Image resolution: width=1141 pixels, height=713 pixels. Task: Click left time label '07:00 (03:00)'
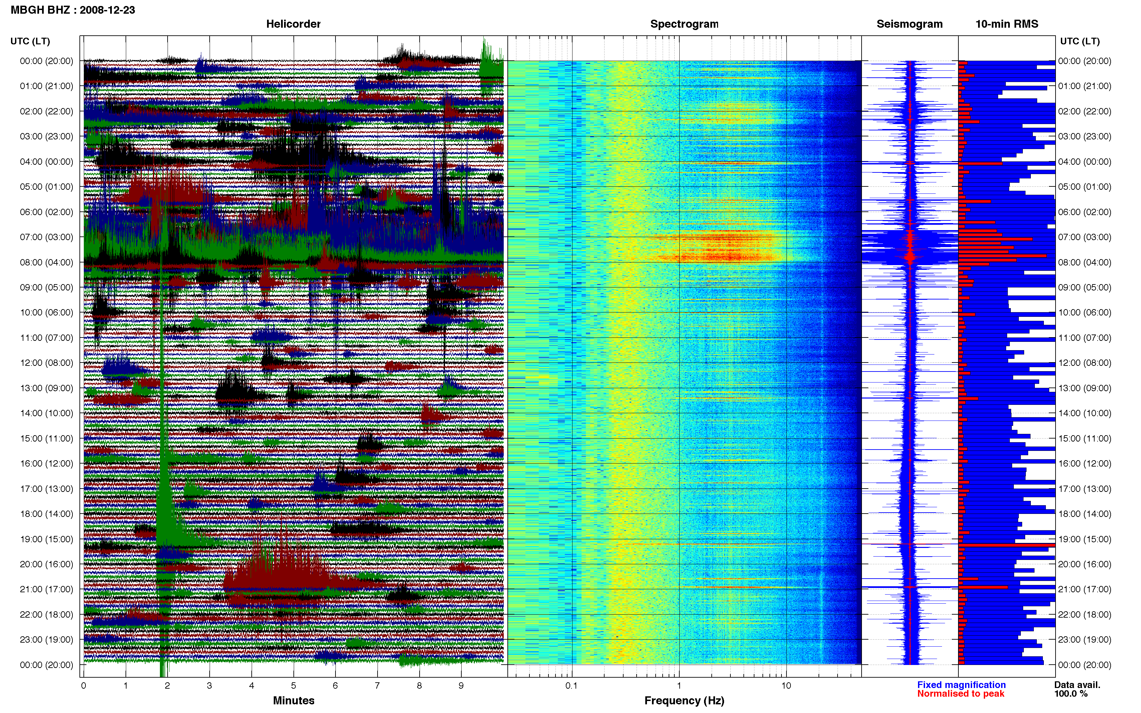[47, 237]
